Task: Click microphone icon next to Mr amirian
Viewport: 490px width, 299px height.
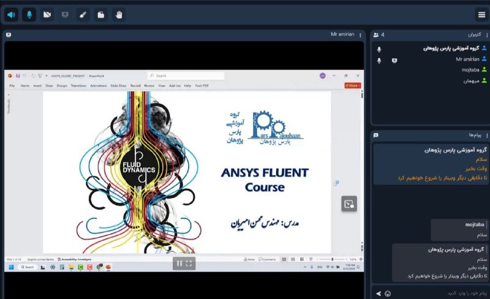Action: [379, 61]
